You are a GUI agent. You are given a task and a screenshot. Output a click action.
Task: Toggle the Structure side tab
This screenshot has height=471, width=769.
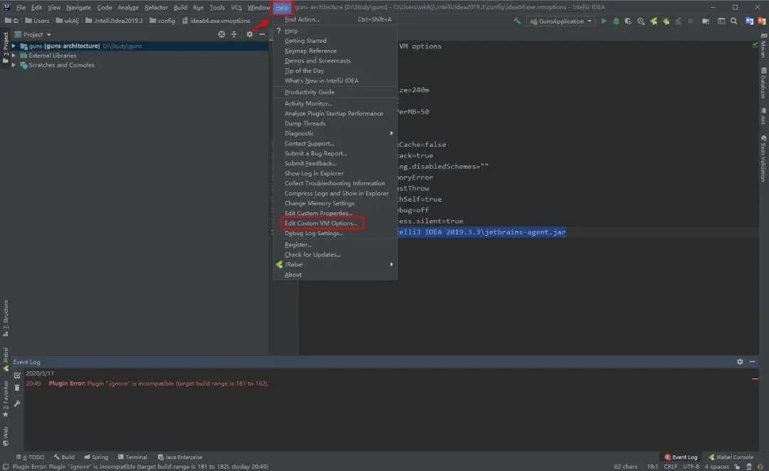click(x=6, y=318)
